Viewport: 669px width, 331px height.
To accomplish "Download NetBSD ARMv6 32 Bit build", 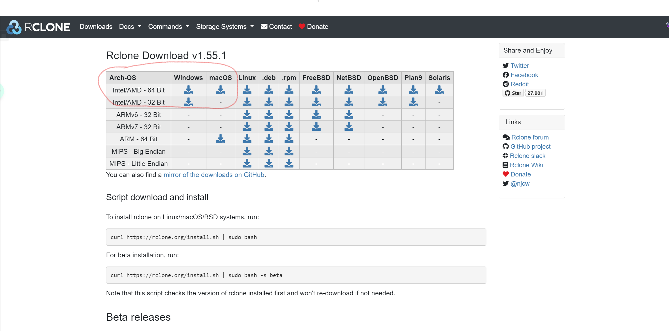I will pyautogui.click(x=349, y=115).
